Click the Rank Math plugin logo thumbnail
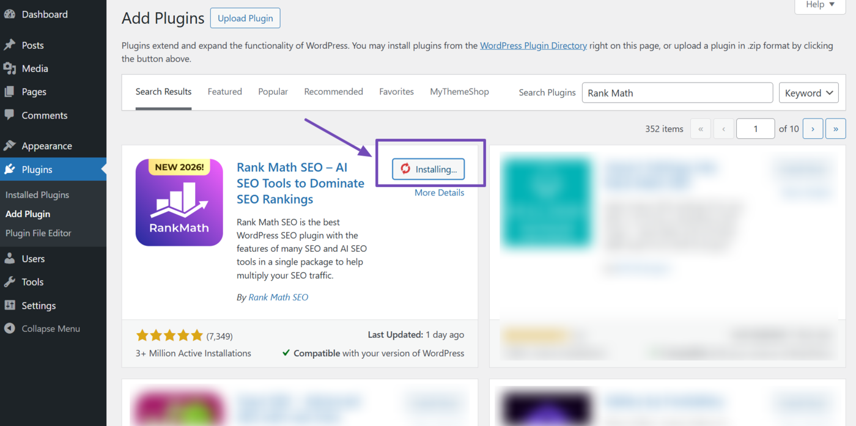This screenshot has height=426, width=856. (179, 202)
